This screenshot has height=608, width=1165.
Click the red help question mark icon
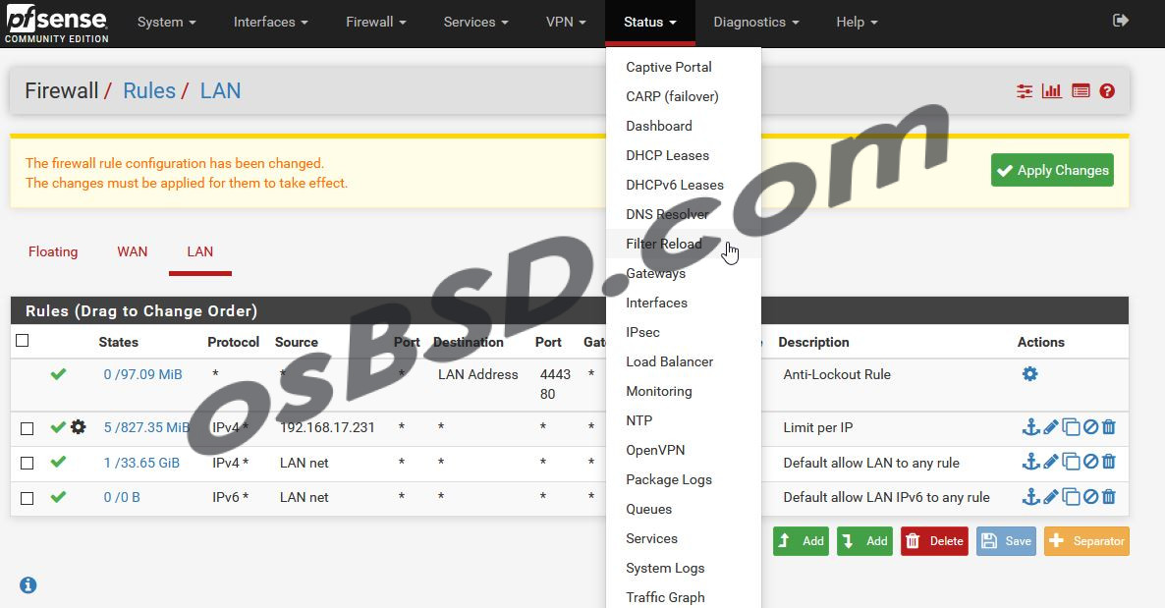(x=1107, y=90)
